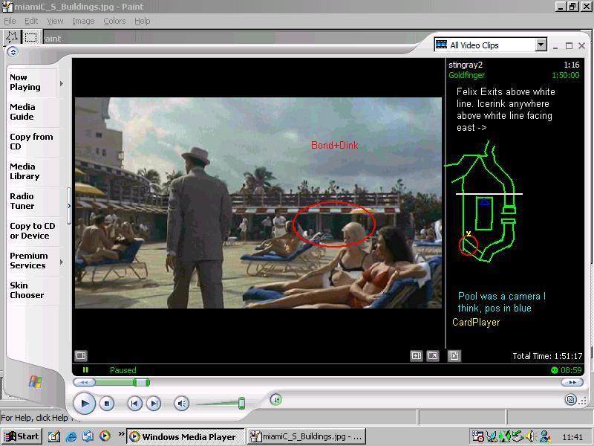Select Paint's rectangular Select tool
This screenshot has height=446, width=594.
(x=30, y=37)
